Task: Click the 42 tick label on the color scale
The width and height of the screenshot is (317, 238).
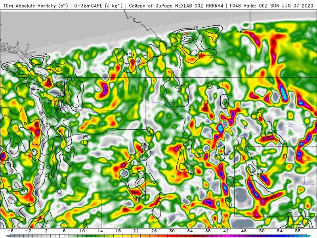Action: coord(226,231)
